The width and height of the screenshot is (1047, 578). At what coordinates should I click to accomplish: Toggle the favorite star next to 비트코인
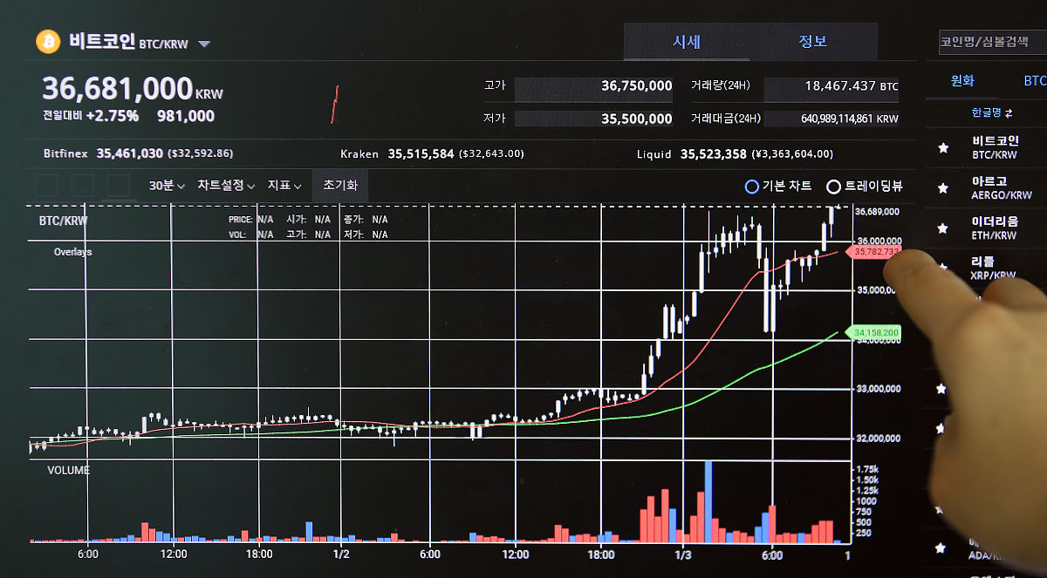point(943,147)
